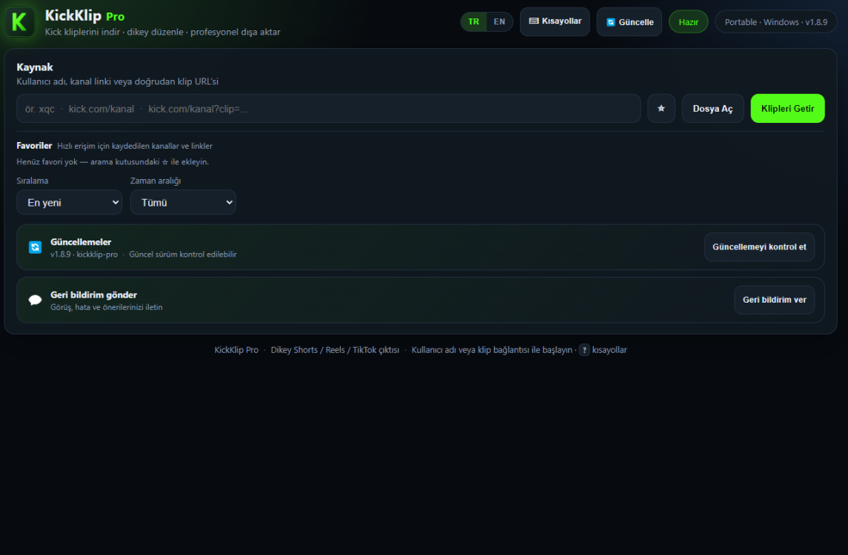Click the Geri bildirim ver button
Viewport: 848px width, 555px height.
774,300
